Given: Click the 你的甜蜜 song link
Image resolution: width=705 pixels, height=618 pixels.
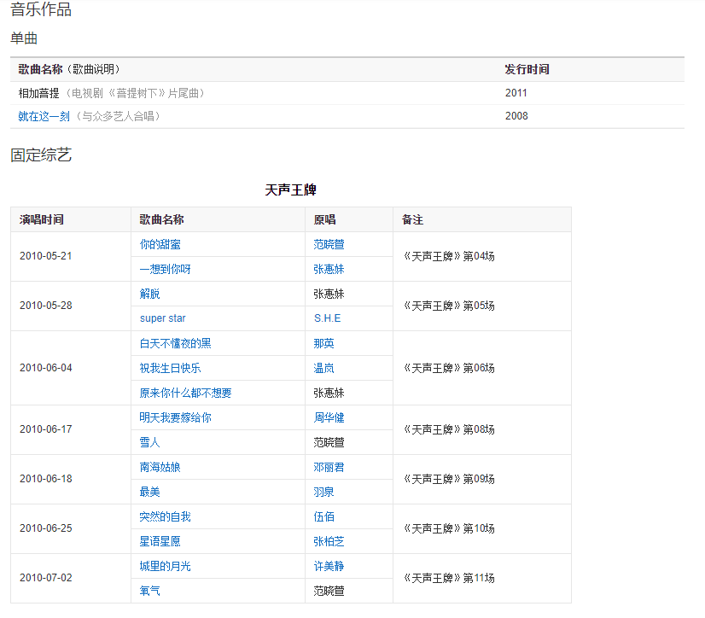Looking at the screenshot, I should [160, 245].
